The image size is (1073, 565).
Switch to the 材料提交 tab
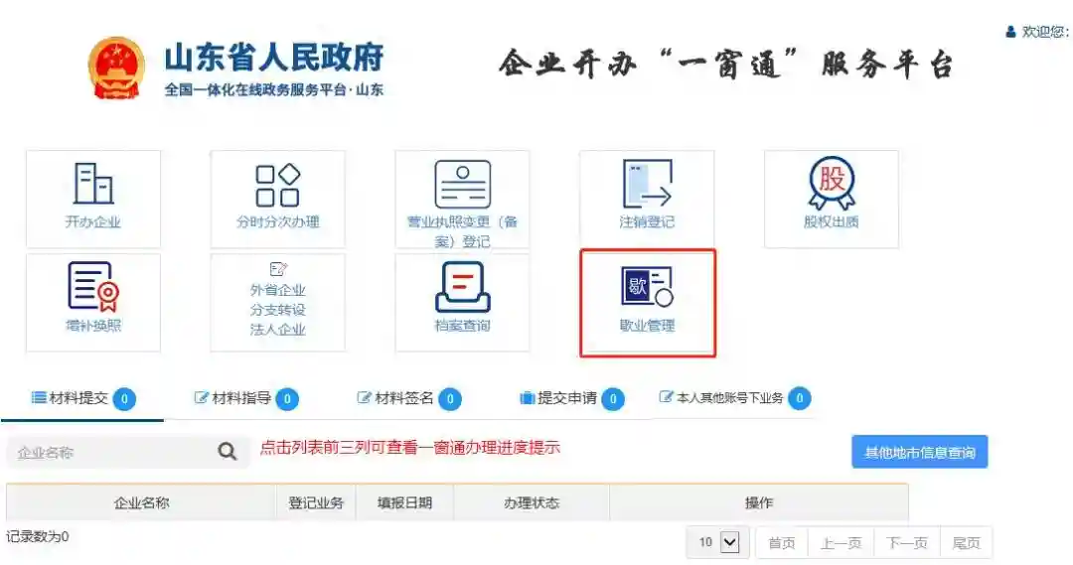click(x=82, y=398)
